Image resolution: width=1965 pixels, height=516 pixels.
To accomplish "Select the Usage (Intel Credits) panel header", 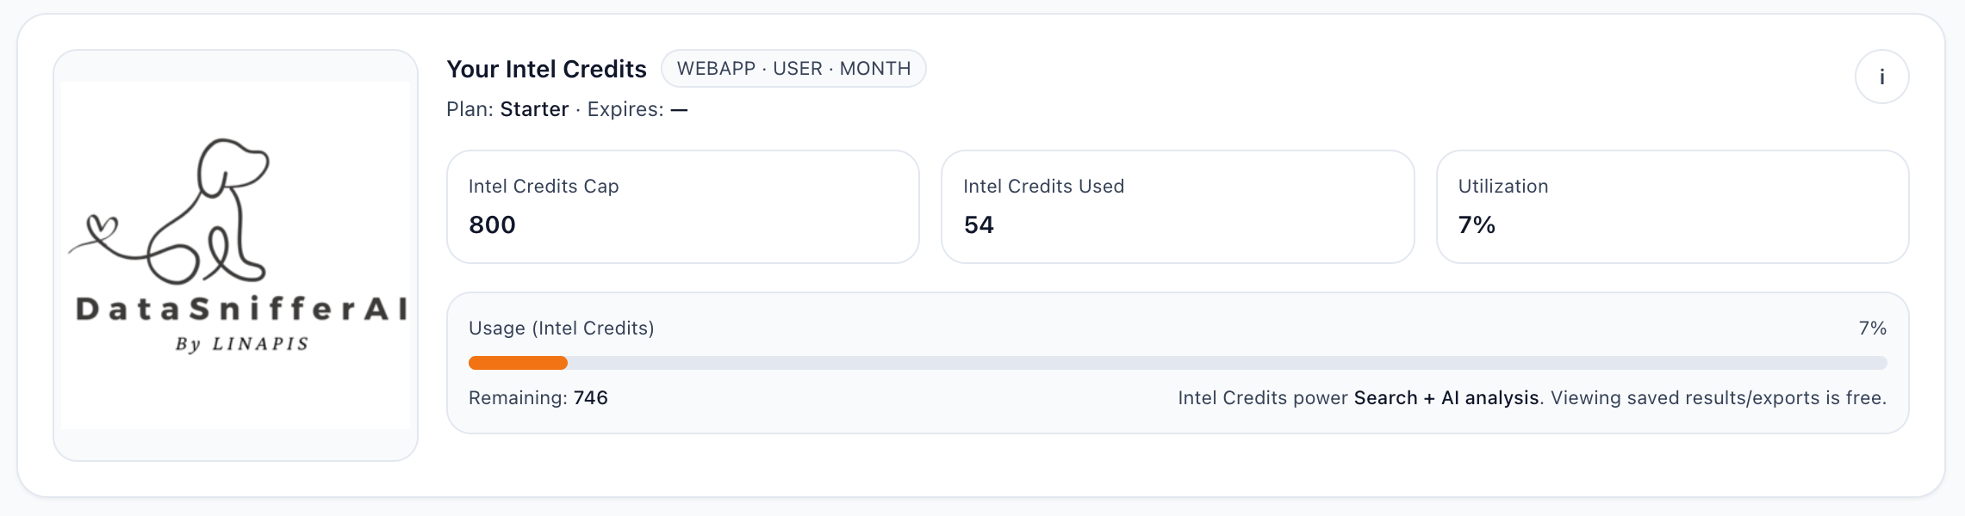I will [x=561, y=328].
